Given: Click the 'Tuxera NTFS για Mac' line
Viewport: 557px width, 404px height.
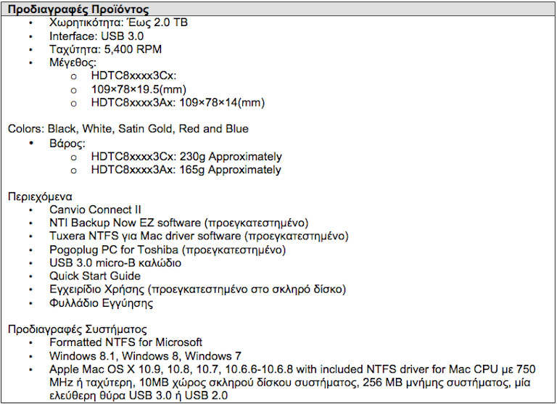Looking at the screenshot, I should [x=199, y=236].
